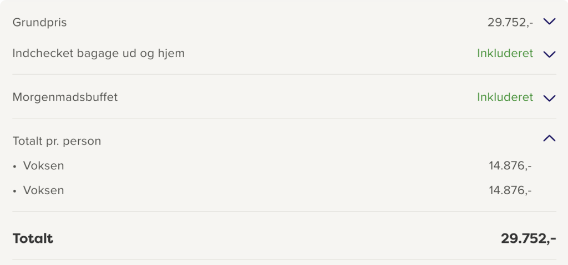Expand the Indchecket bagage chevron
The image size is (568, 265).
pyautogui.click(x=549, y=54)
